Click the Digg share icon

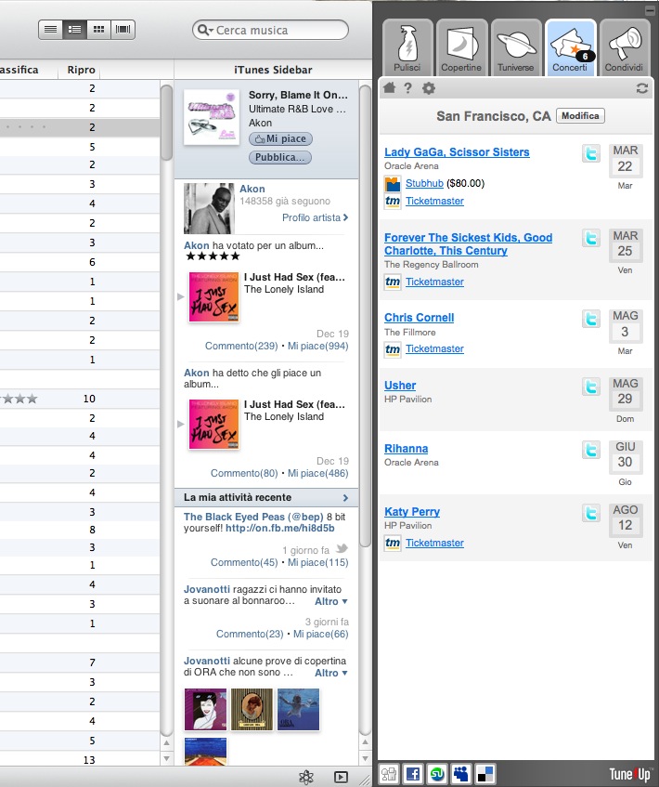(x=389, y=774)
